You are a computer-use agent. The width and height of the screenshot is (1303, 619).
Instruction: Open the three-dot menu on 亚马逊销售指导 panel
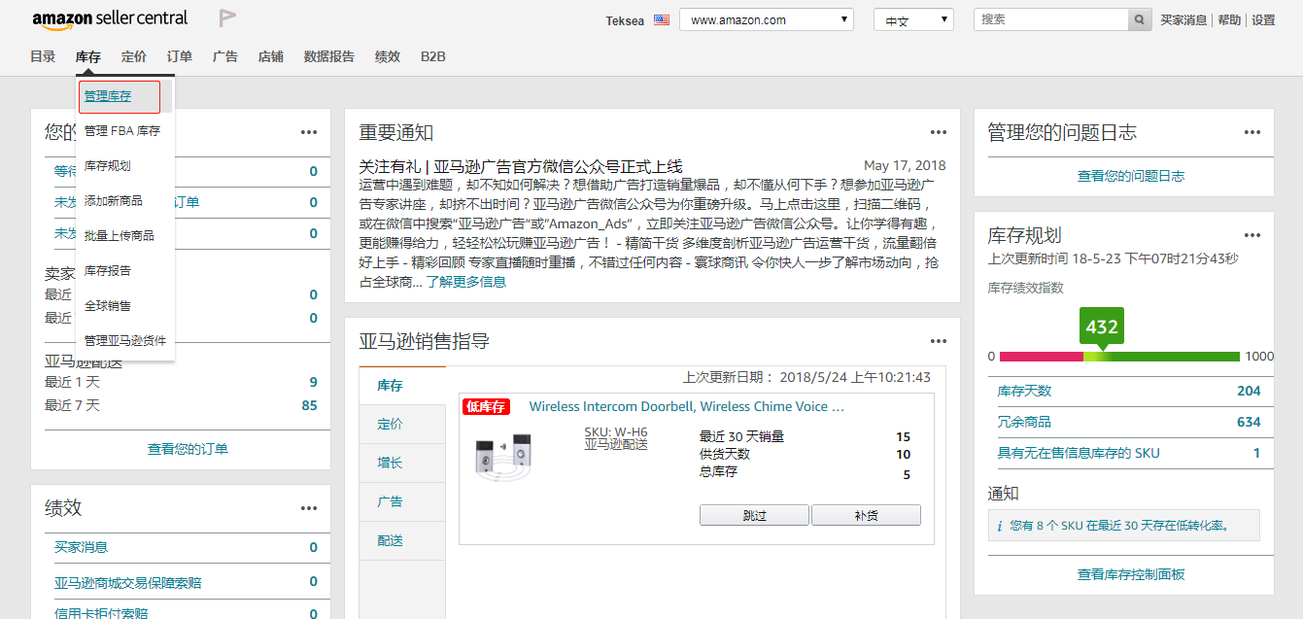939,341
